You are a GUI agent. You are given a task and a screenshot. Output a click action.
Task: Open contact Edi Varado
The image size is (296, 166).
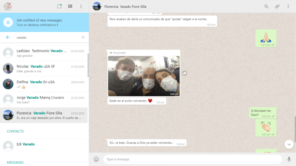coord(44,146)
